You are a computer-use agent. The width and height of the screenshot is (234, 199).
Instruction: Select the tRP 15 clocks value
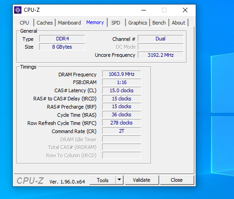[122, 106]
